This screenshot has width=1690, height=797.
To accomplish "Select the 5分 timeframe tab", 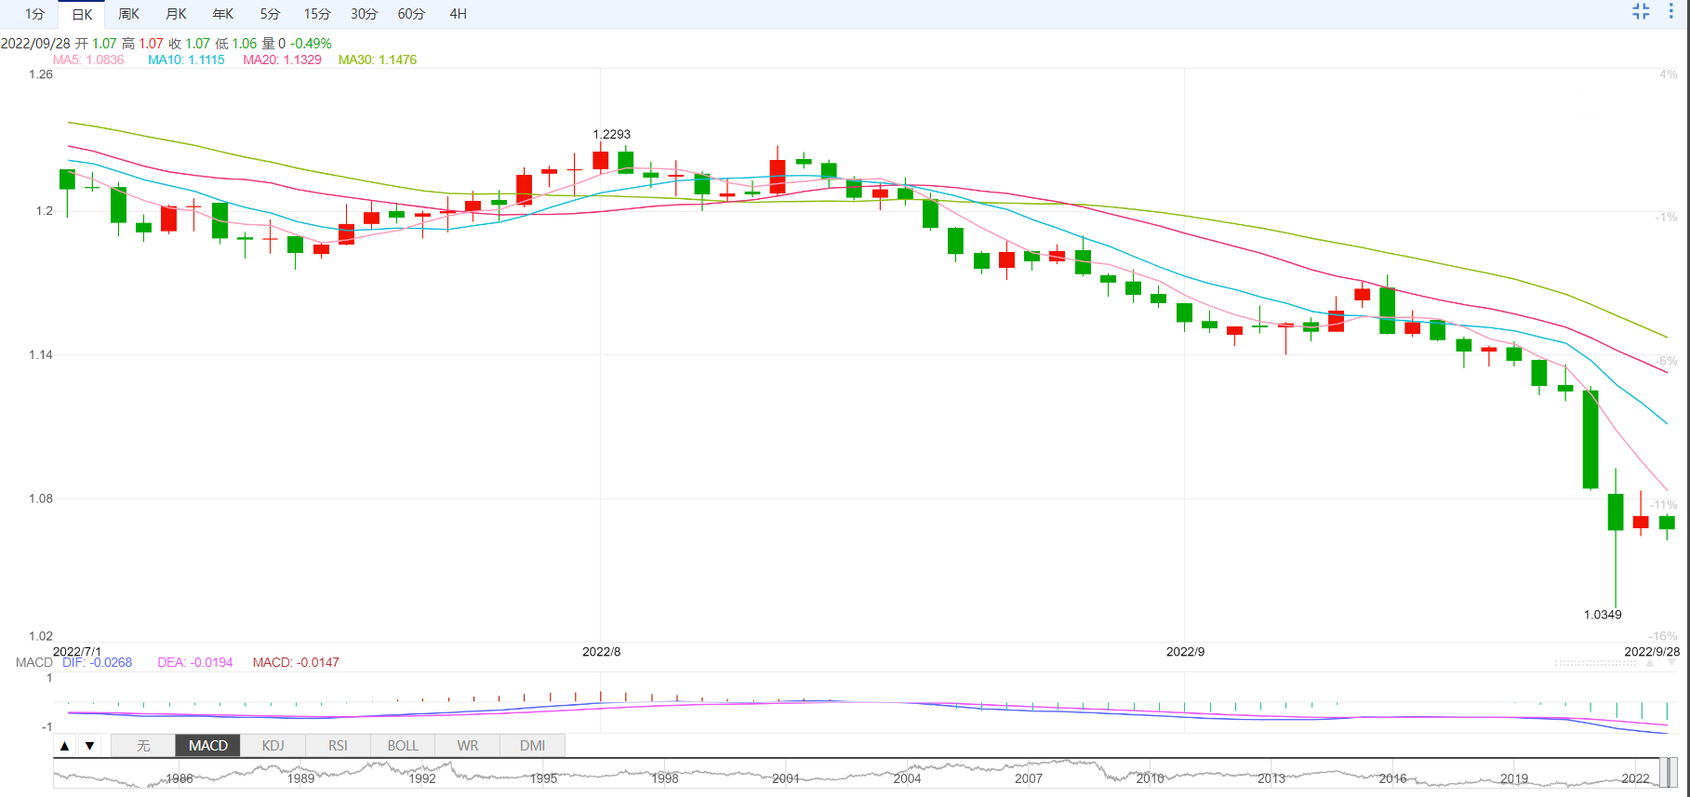I will (x=270, y=14).
